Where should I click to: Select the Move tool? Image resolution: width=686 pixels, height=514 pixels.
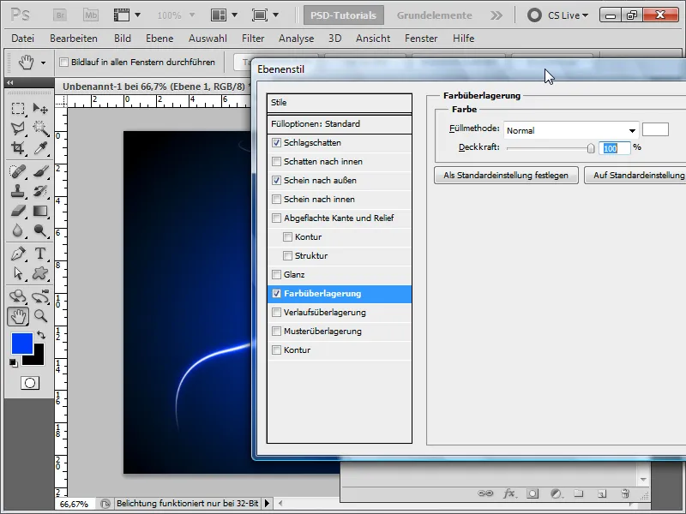click(x=40, y=108)
